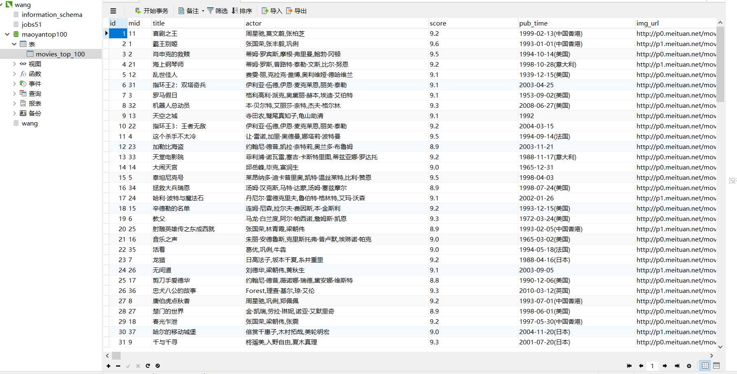Viewport: 737px width, 374px height.
Task: Select the jobs51 database
Action: tap(32, 24)
